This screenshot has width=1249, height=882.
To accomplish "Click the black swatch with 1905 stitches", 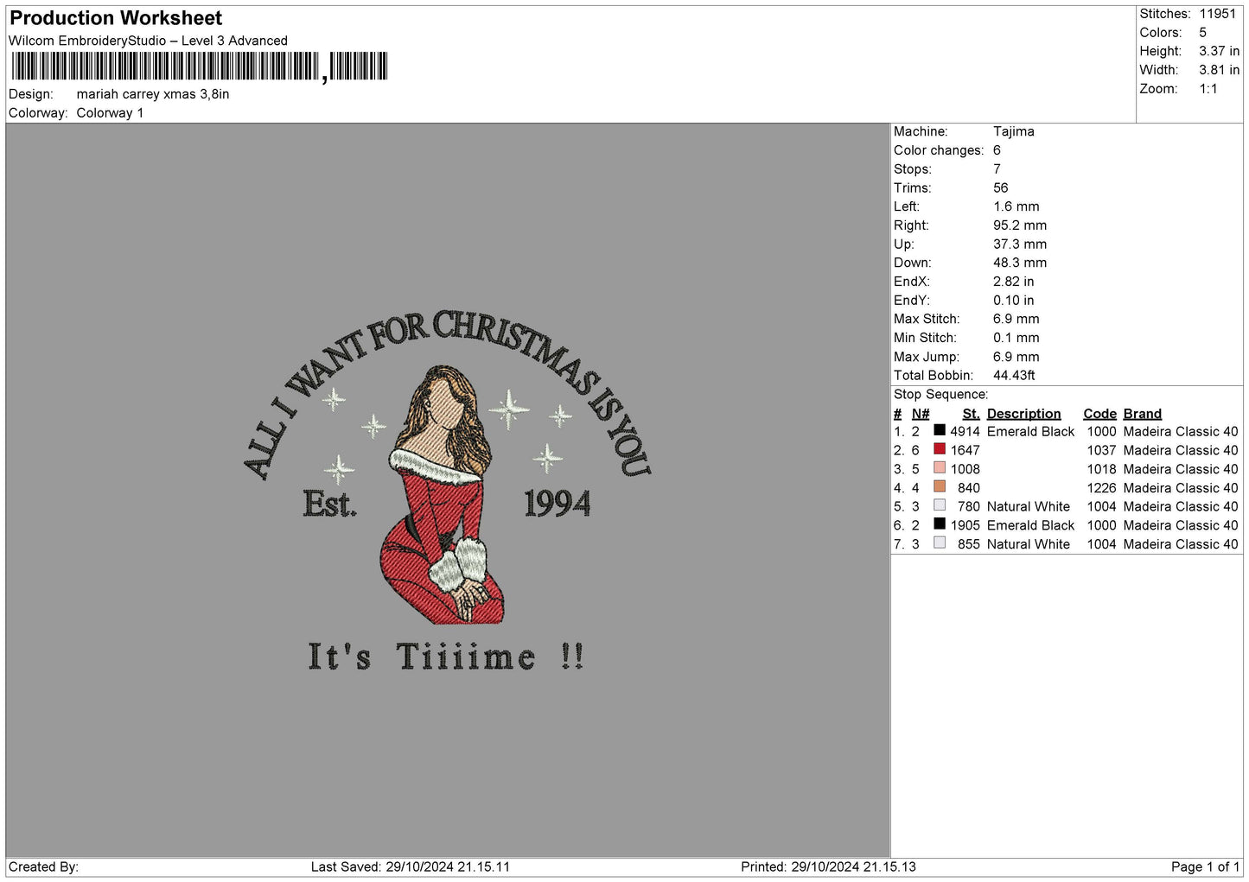I will (940, 524).
